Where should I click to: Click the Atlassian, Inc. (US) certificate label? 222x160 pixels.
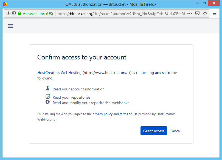coord(38,14)
